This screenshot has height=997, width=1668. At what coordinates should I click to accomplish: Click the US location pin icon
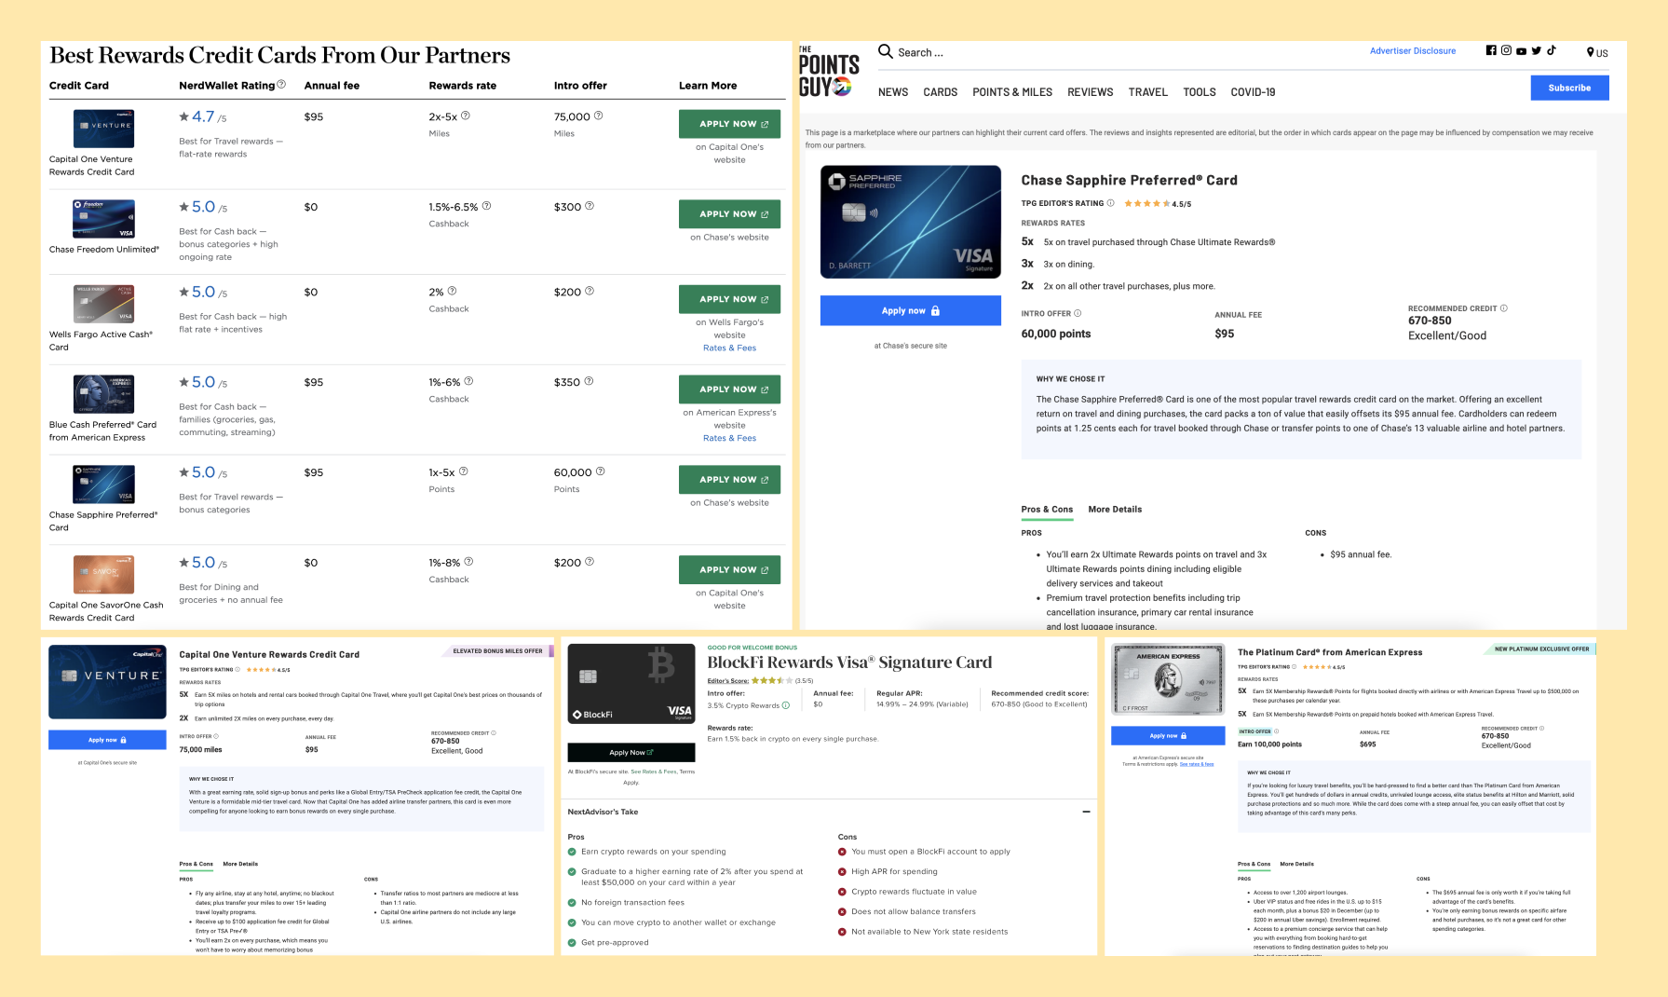[1591, 52]
